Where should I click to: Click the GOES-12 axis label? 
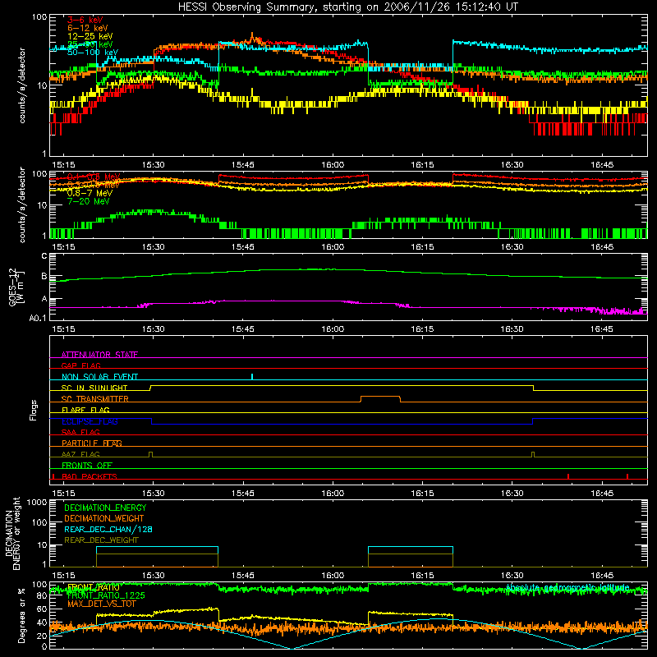[16, 287]
